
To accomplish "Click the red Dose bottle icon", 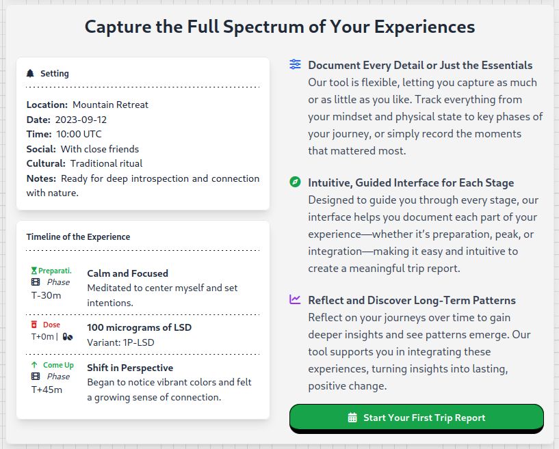I will 34,325.
